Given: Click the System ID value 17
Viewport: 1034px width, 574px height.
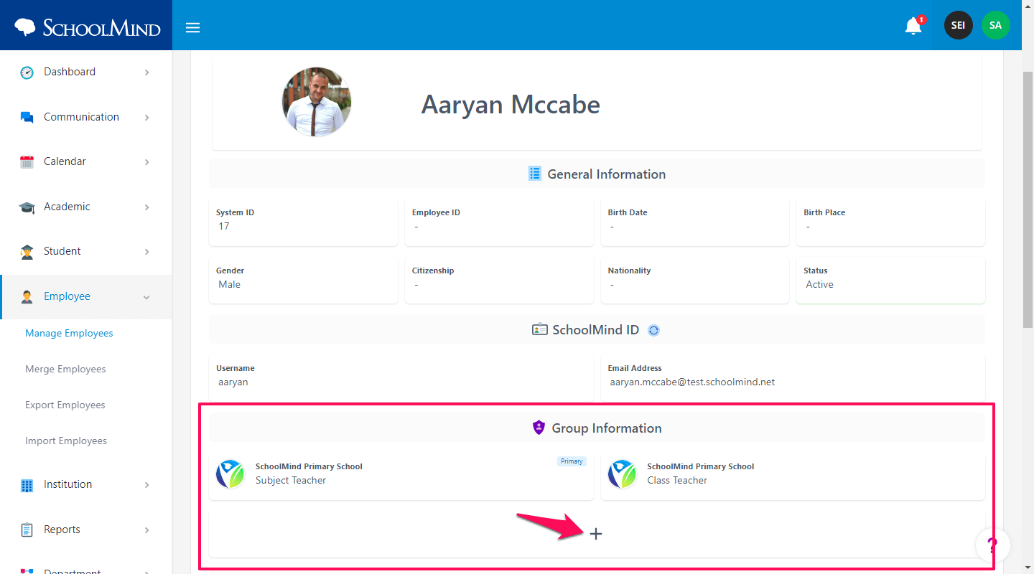Looking at the screenshot, I should [224, 226].
